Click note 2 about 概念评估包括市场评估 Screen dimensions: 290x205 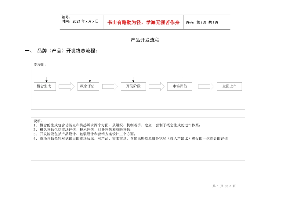click(83, 130)
